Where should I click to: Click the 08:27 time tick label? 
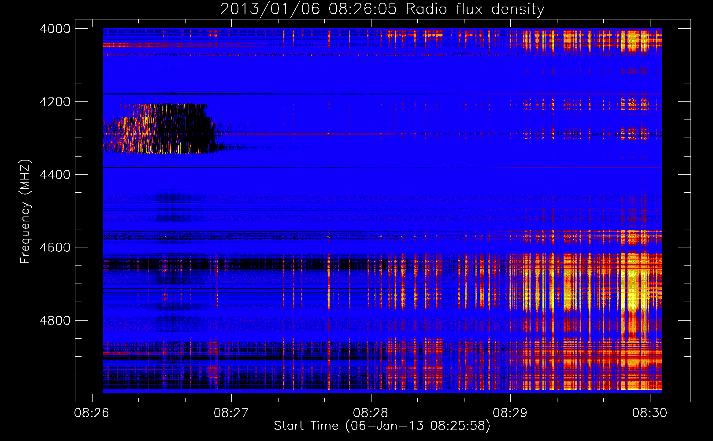pos(231,413)
